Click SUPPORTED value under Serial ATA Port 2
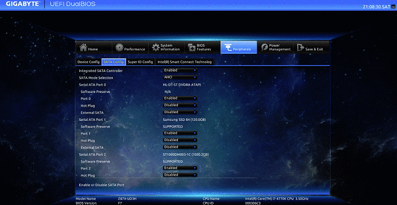This screenshot has width=397, height=205. 173,161
